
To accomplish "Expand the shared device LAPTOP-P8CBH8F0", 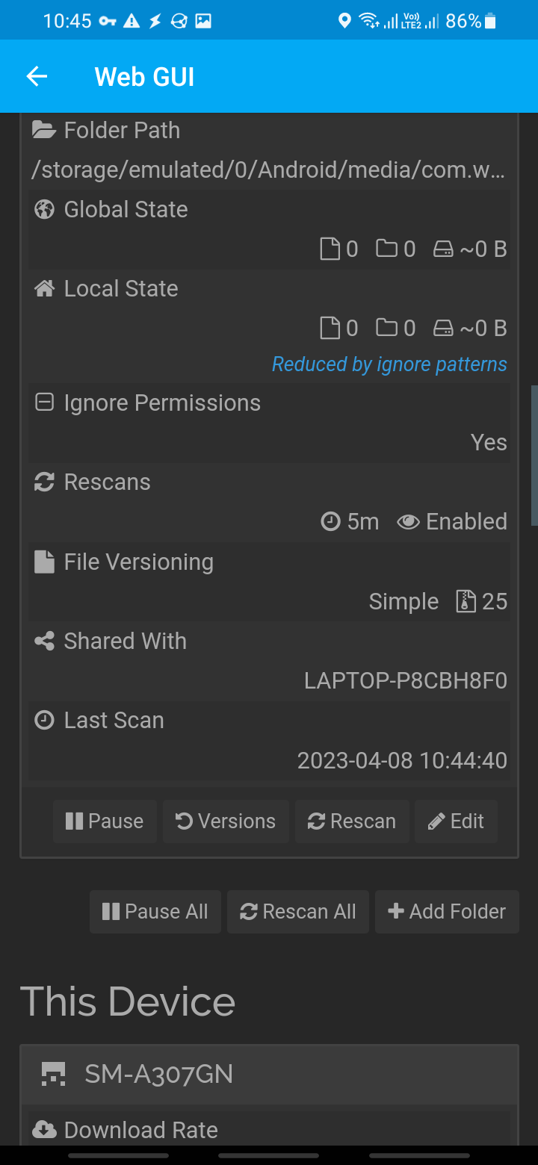I will click(405, 680).
